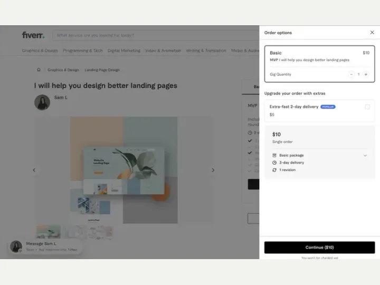Focus the service search field

(156, 35)
